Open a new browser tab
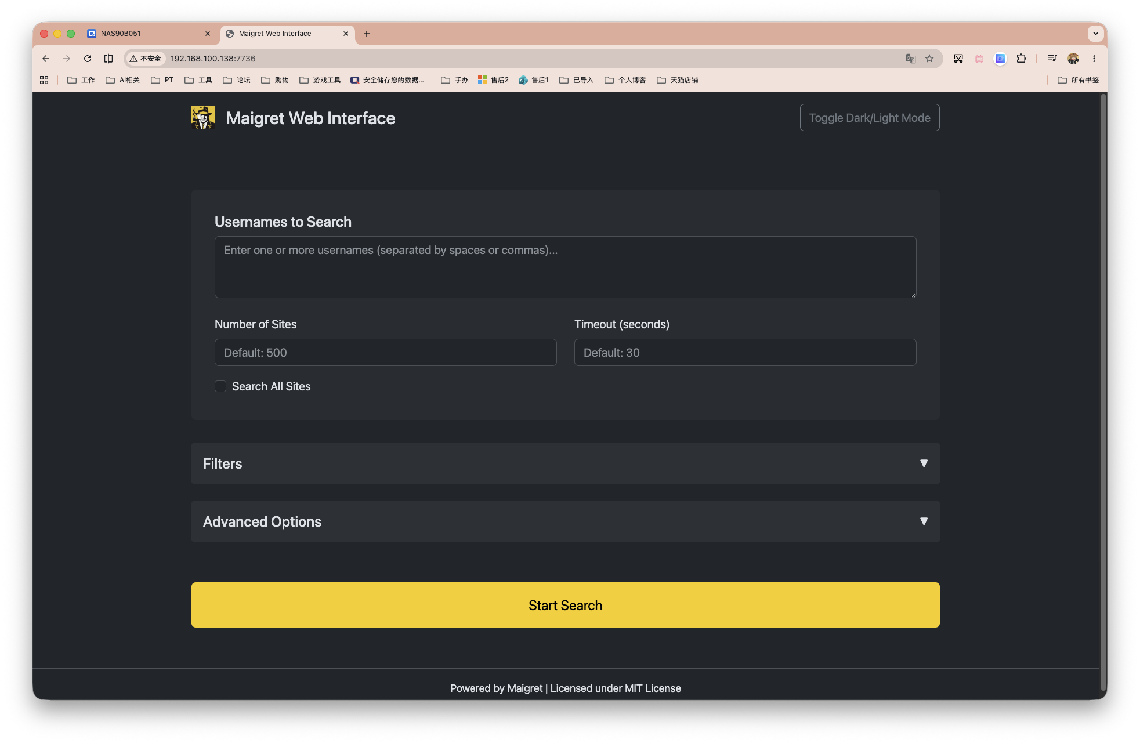The image size is (1140, 743). point(367,34)
